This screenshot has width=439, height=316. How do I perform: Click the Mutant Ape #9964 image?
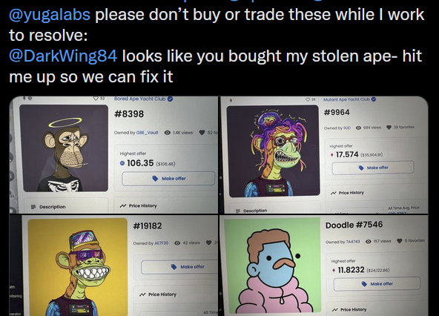point(273,151)
